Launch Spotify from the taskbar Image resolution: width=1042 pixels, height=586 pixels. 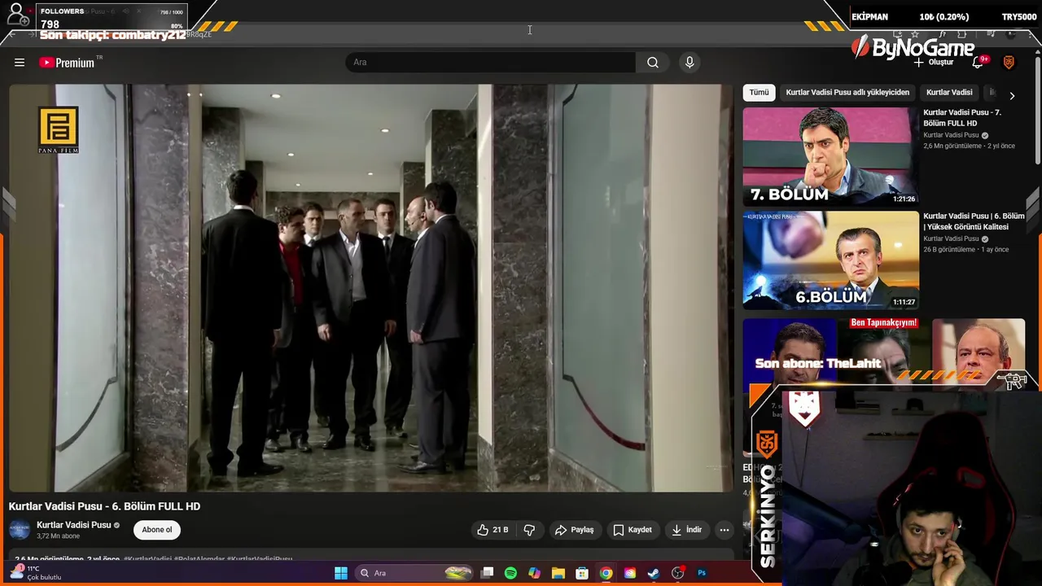pyautogui.click(x=510, y=573)
